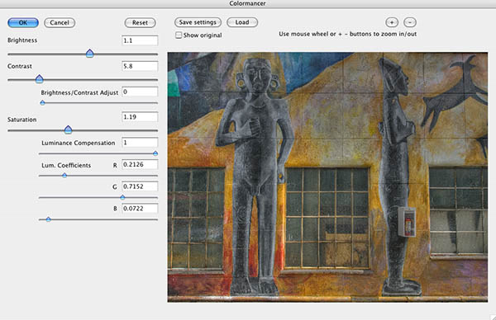Screen dimensions: 496x320
Task: Click the Saturation value field
Action: click(x=140, y=117)
